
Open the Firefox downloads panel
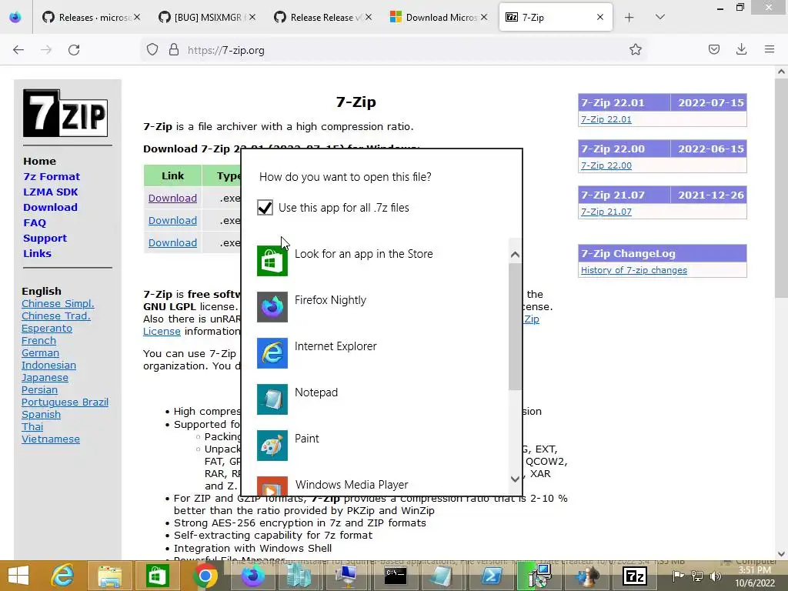click(741, 49)
